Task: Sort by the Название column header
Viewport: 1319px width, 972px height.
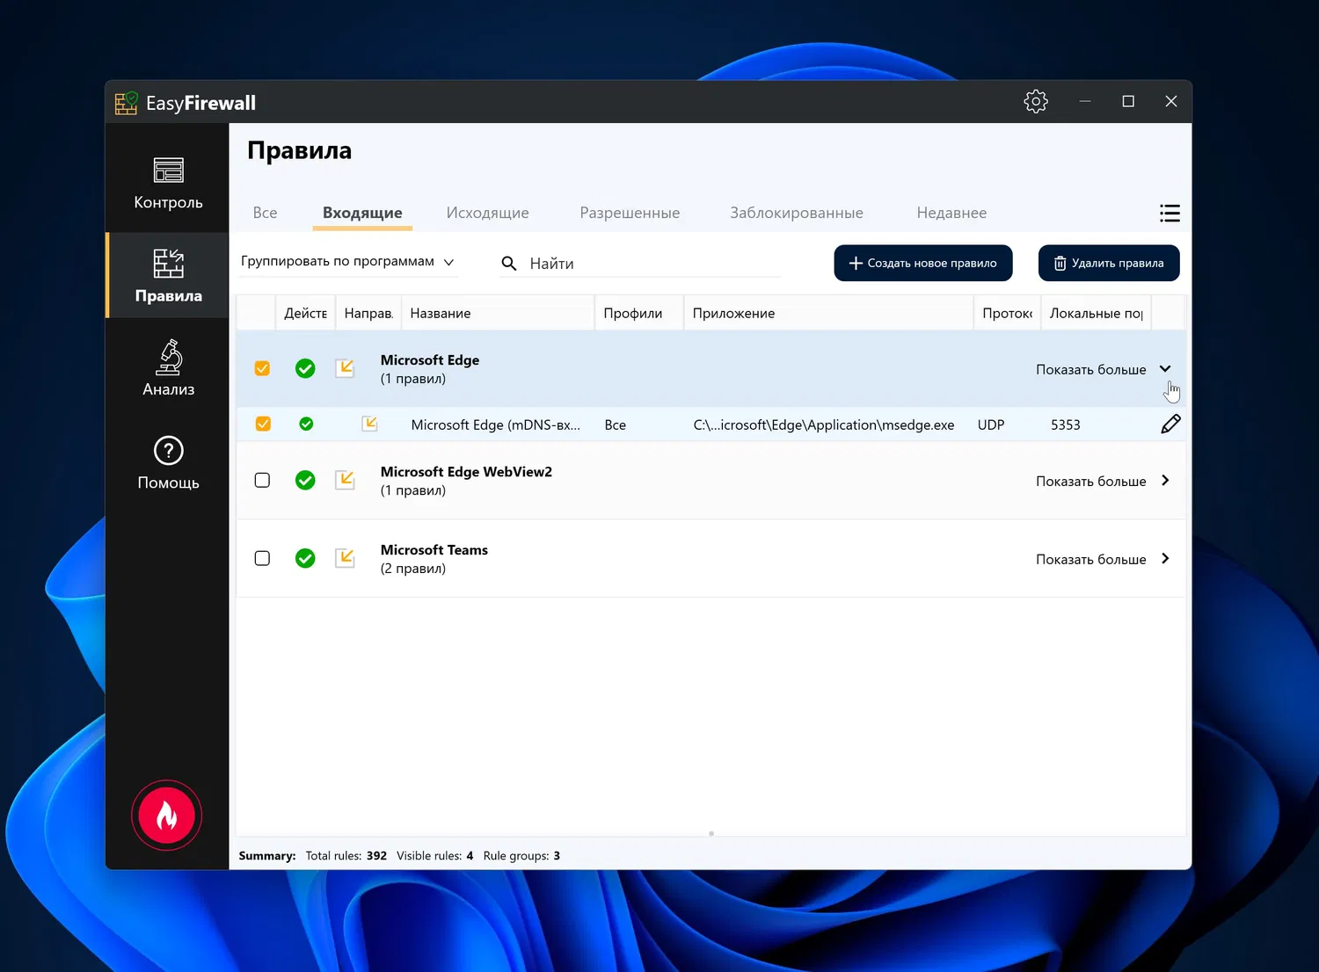Action: pyautogui.click(x=498, y=313)
